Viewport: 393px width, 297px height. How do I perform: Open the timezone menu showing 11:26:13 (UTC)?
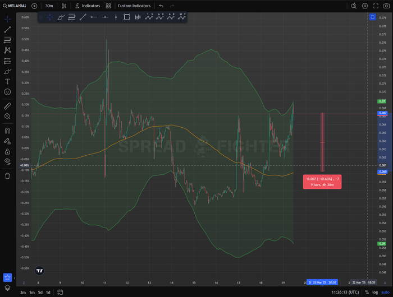pyautogui.click(x=345, y=293)
